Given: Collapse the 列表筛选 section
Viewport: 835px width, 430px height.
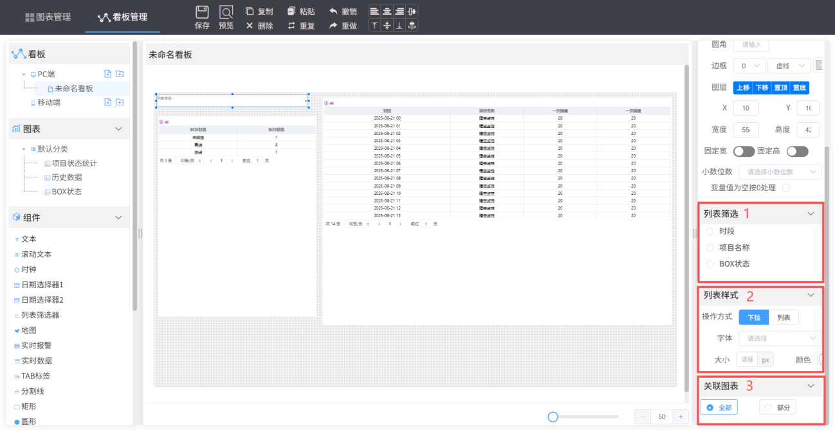Looking at the screenshot, I should (811, 213).
